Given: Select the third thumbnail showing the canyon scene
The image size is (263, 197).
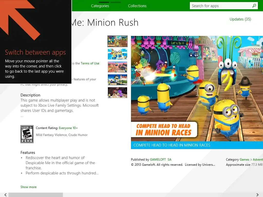Looking at the screenshot, I should pos(117,67).
